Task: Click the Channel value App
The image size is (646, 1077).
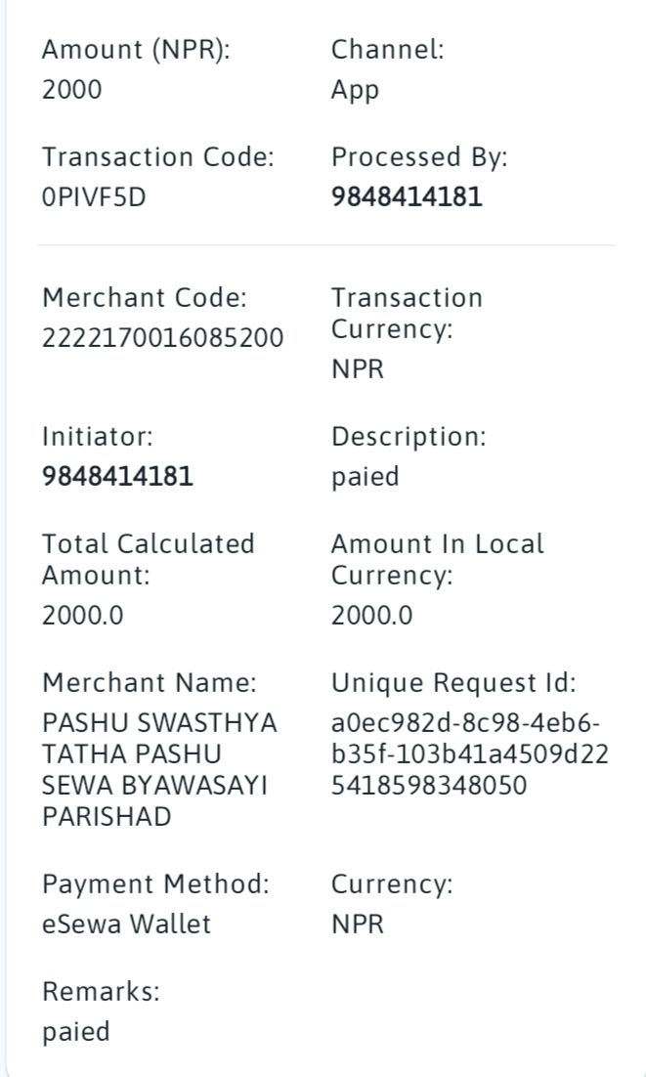Action: point(355,90)
